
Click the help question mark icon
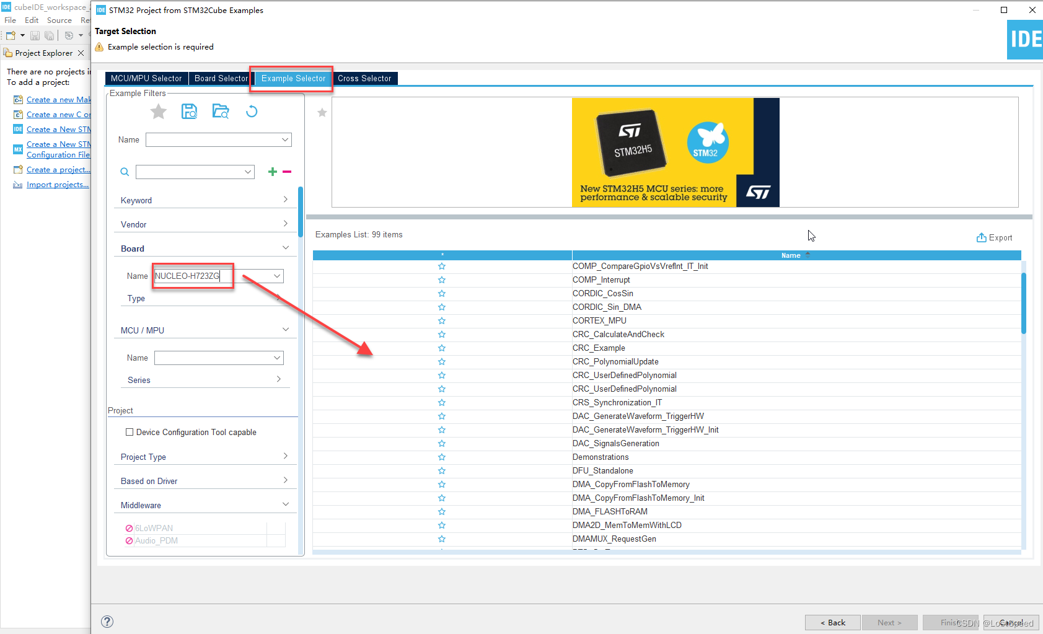point(107,622)
